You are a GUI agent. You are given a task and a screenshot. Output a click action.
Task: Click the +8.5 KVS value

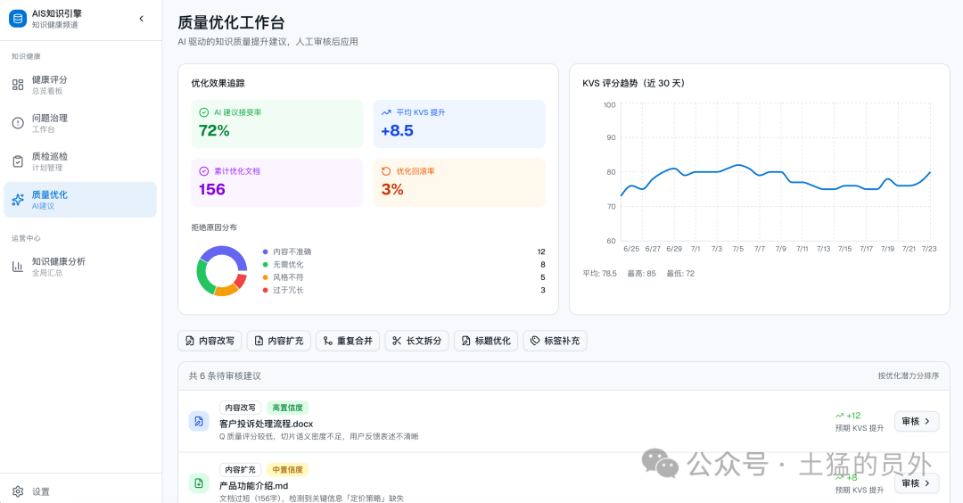pyautogui.click(x=397, y=131)
